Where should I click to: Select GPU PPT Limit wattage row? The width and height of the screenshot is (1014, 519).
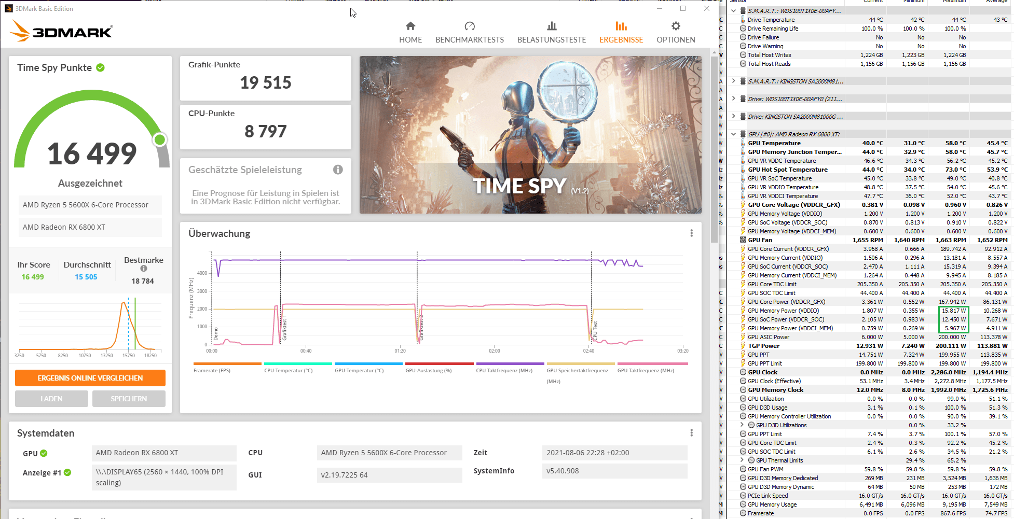pyautogui.click(x=868, y=363)
